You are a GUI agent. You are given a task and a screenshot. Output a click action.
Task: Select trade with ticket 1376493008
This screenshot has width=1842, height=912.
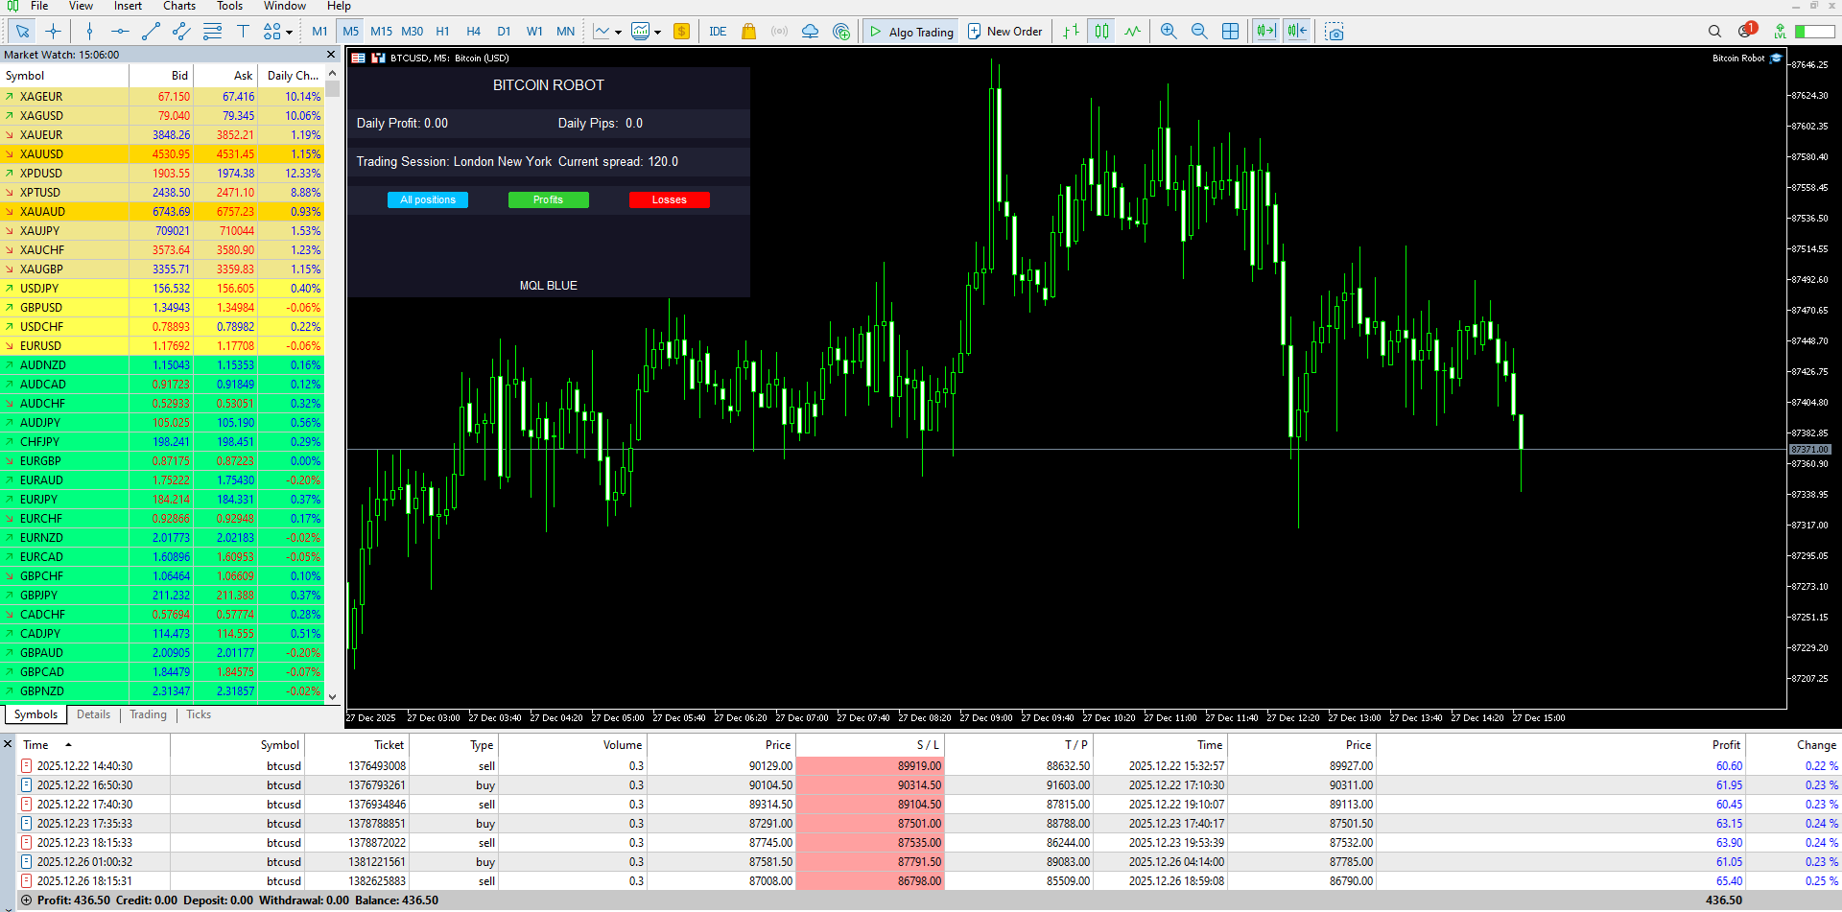pos(929,766)
